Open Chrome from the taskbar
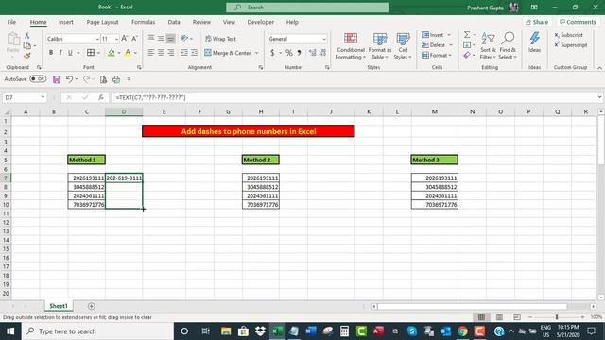Image resolution: width=605 pixels, height=340 pixels. pyautogui.click(x=462, y=331)
